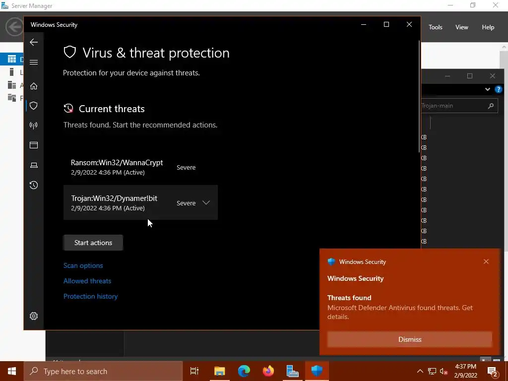Switch to Server Manager taskbar icon
The image size is (508, 381).
coord(293,371)
